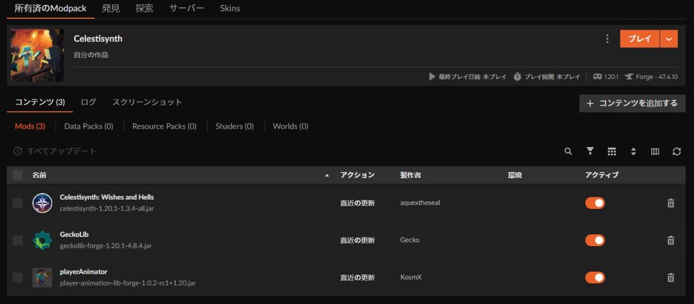Viewport: 694px width, 304px height.
Task: Delete playerAnimator mod via trash icon
Action: (671, 277)
